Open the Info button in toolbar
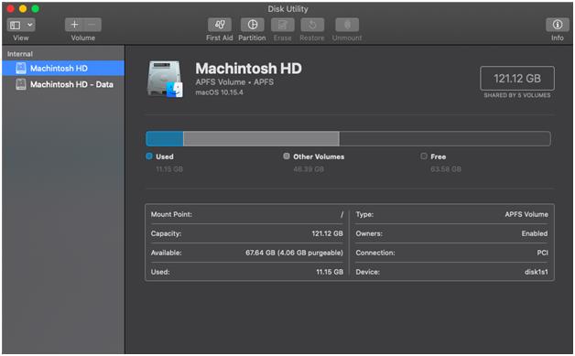 point(558,25)
